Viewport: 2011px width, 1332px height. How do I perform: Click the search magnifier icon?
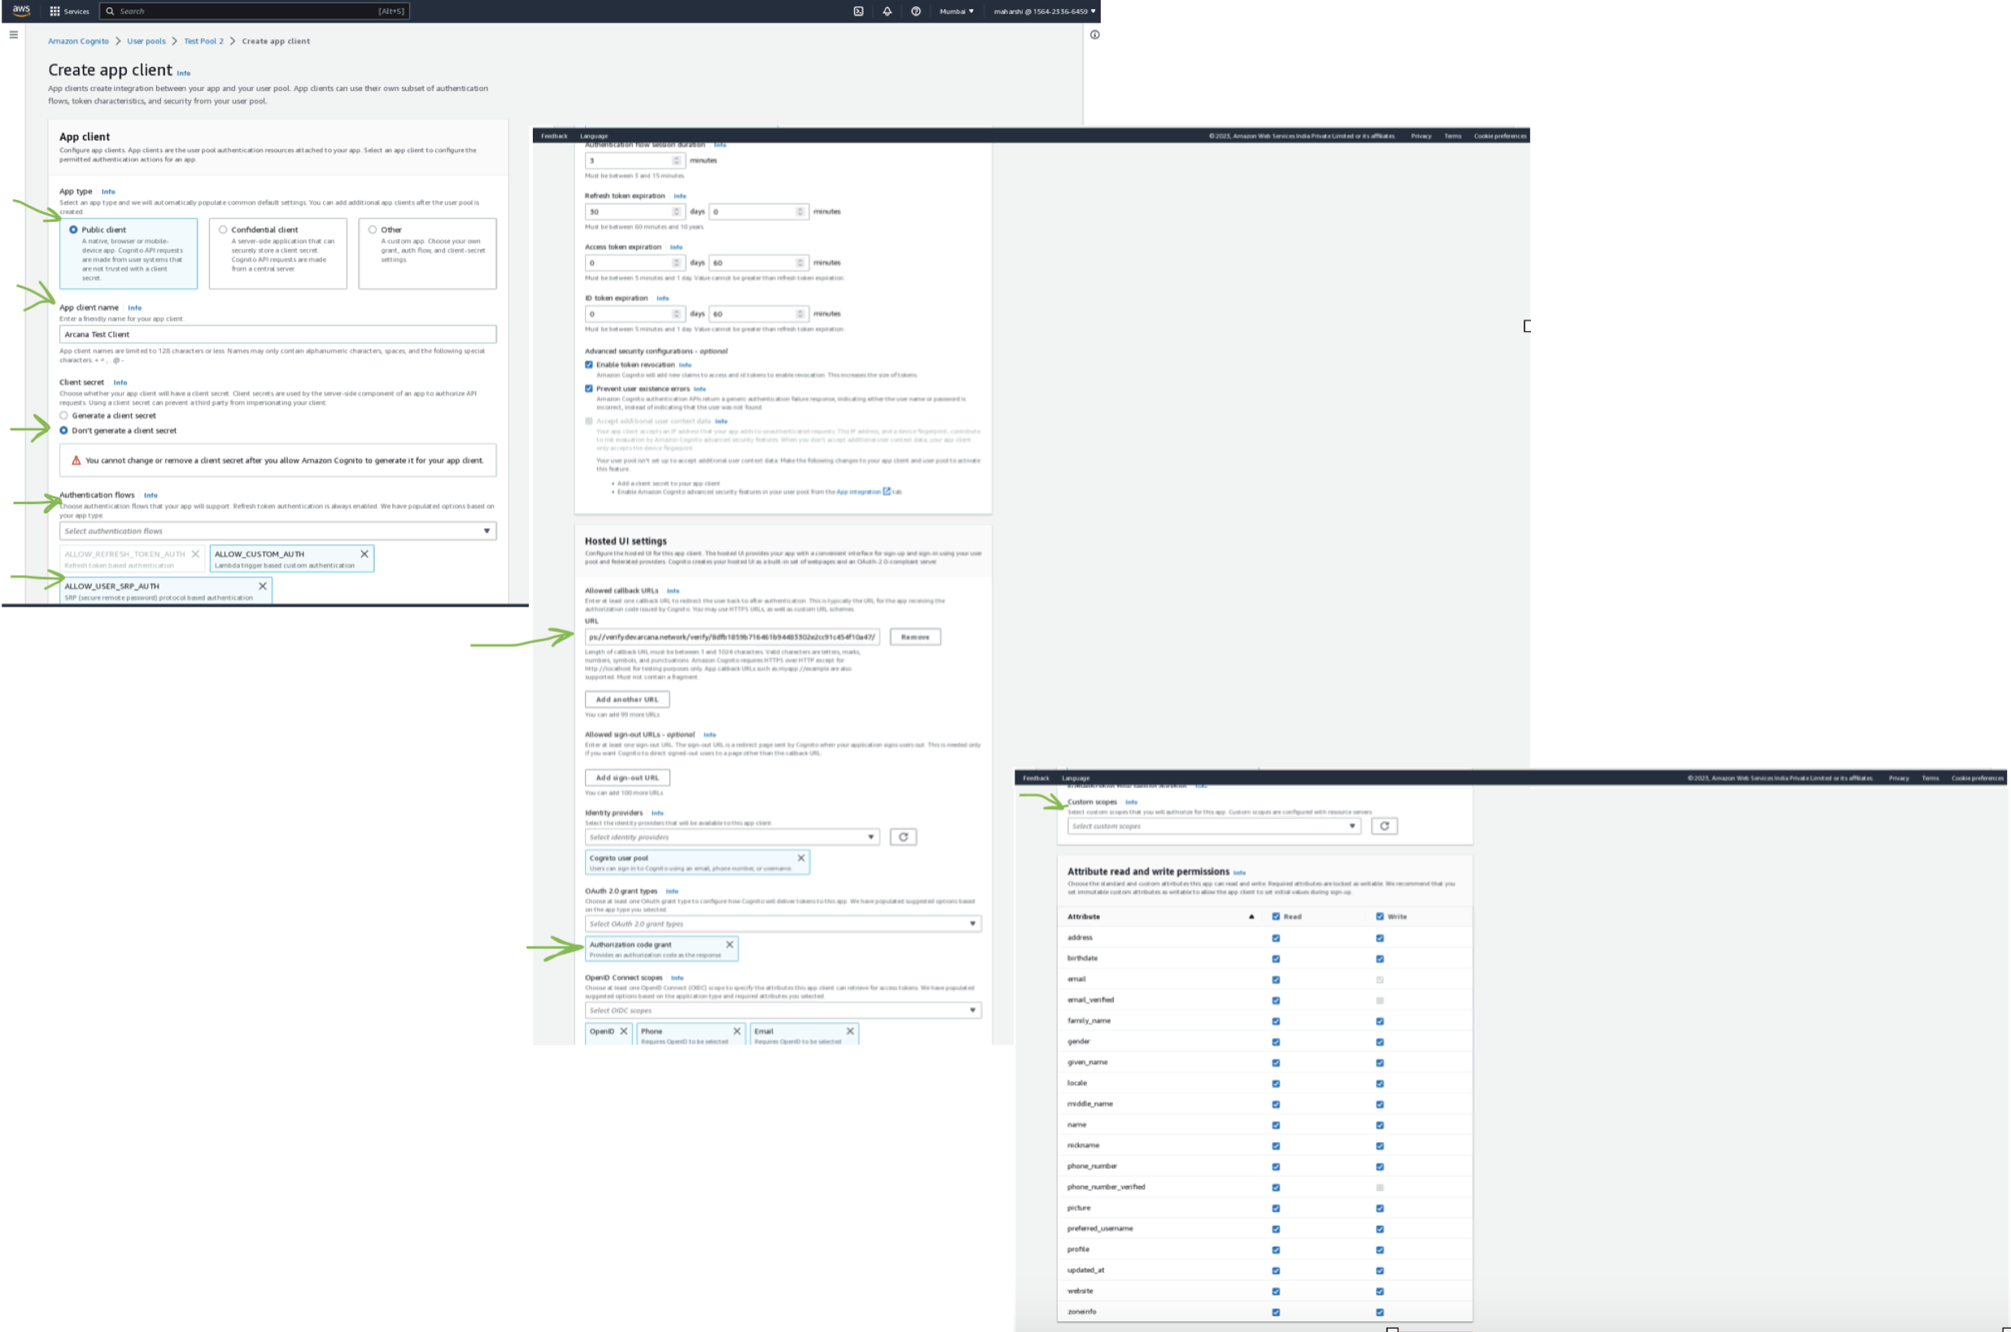[x=110, y=11]
